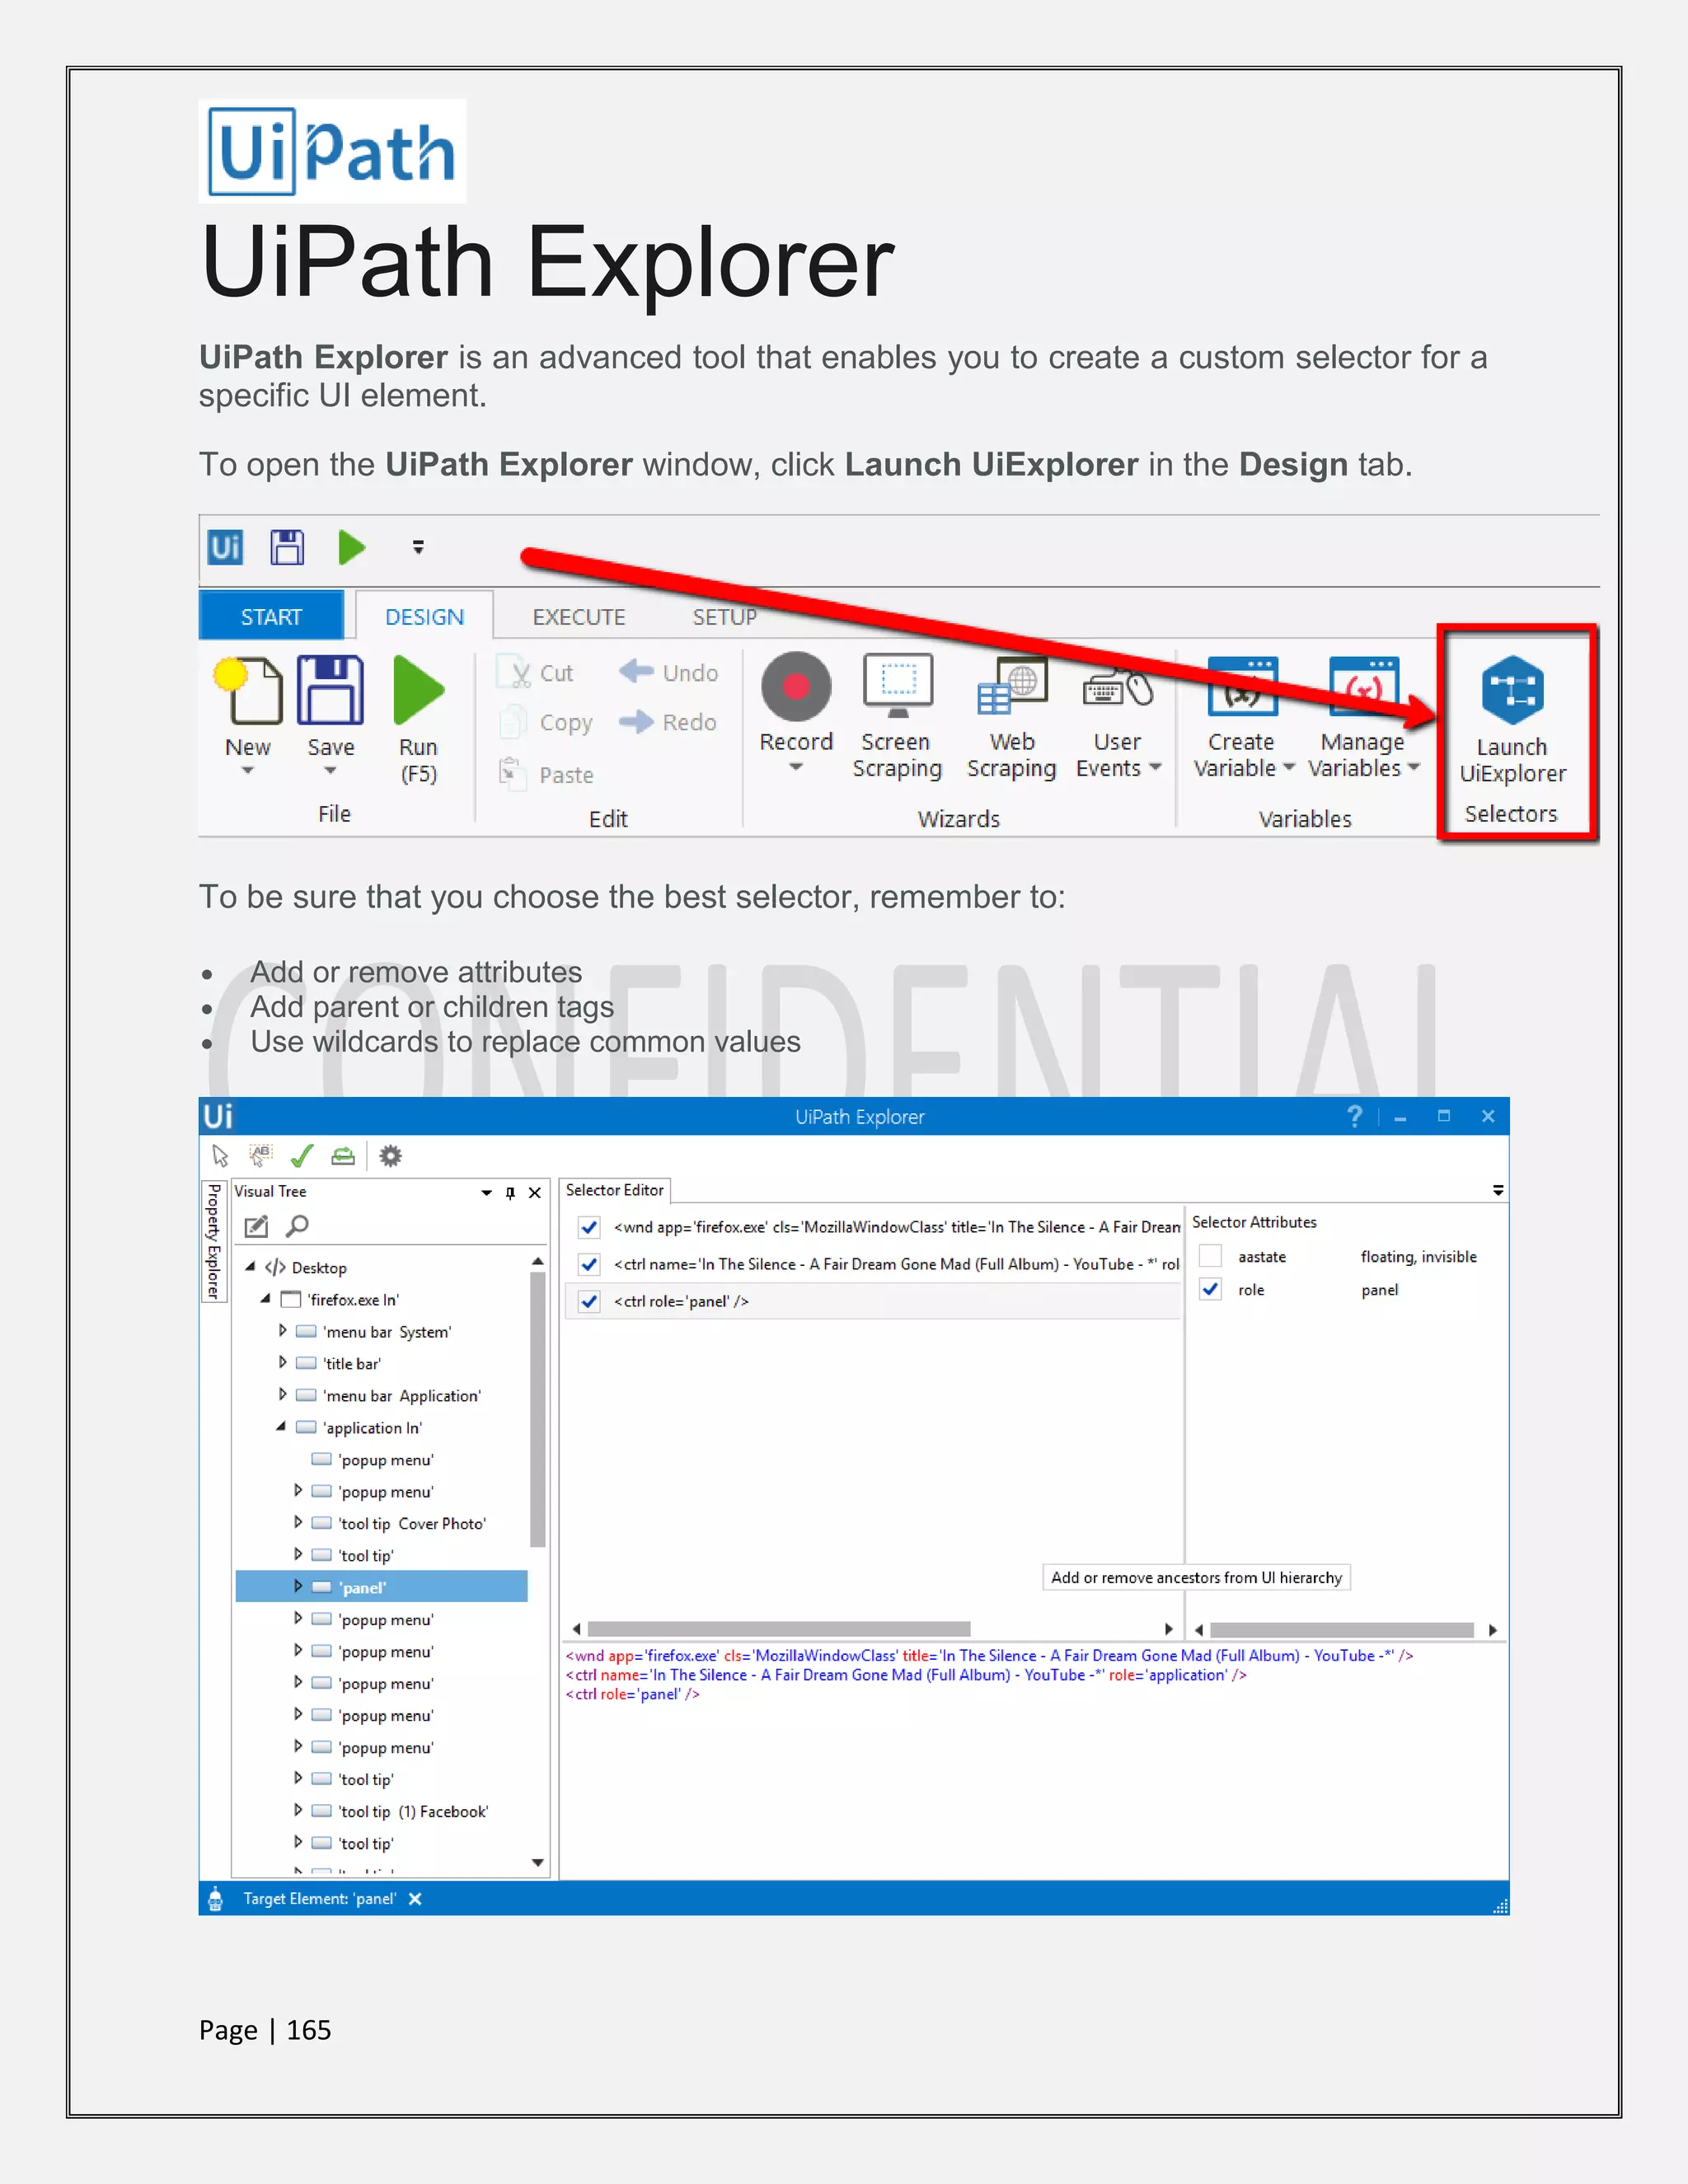Image resolution: width=1688 pixels, height=2184 pixels.
Task: Clear the Target Element 'panel'
Action: point(415,1899)
